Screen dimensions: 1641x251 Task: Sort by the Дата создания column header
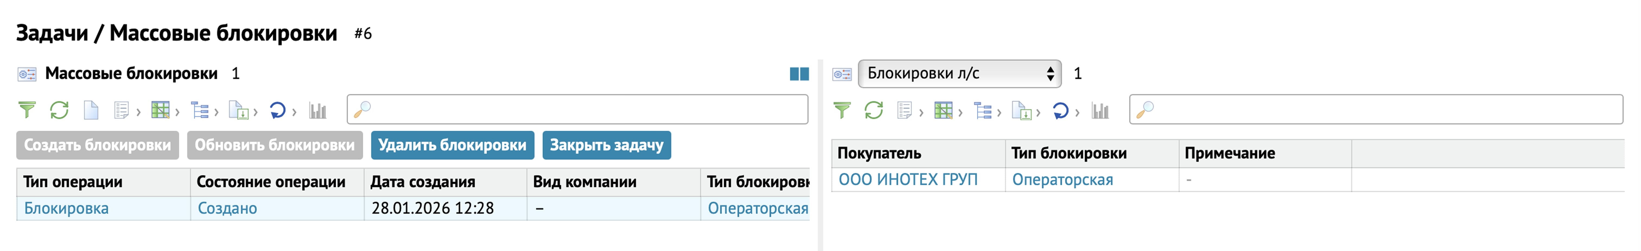(x=423, y=182)
